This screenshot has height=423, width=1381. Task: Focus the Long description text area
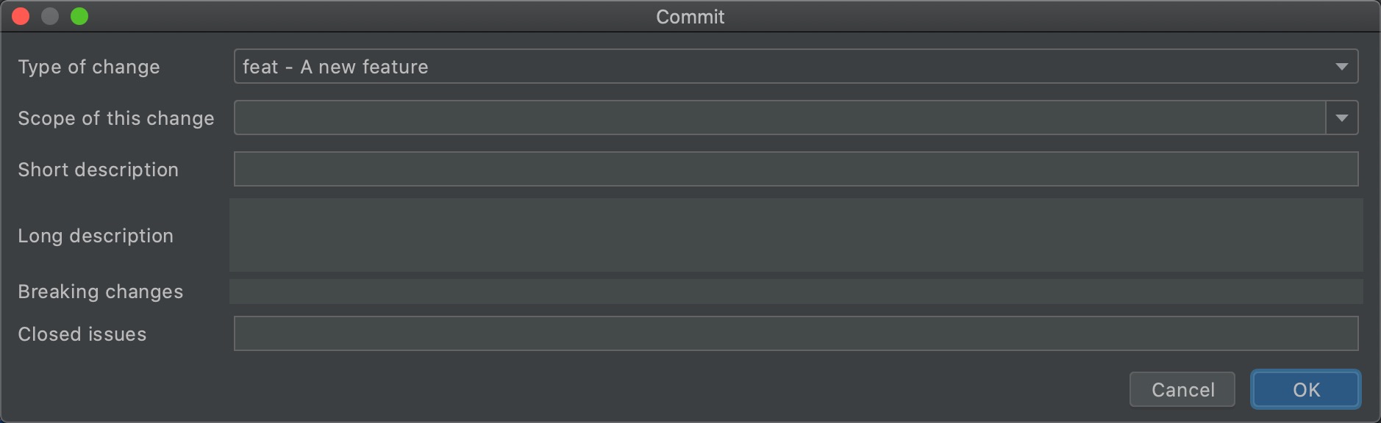796,235
